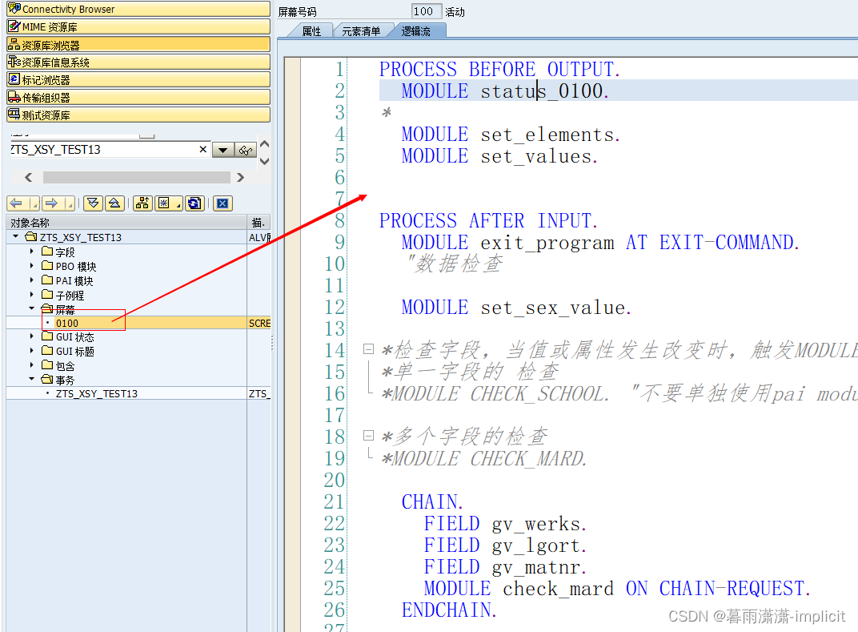The height and width of the screenshot is (632, 858).
Task: Go back with the left arrow icon
Action: [x=18, y=203]
